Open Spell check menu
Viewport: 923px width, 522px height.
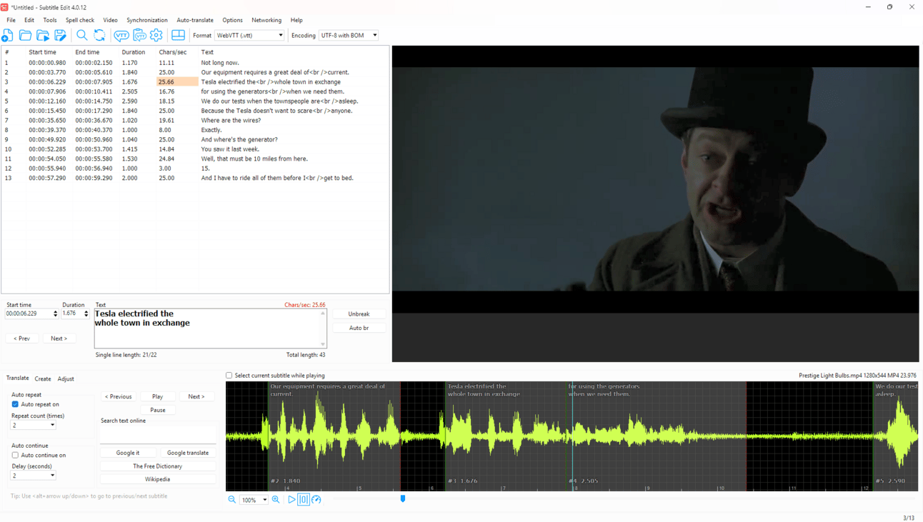point(80,20)
